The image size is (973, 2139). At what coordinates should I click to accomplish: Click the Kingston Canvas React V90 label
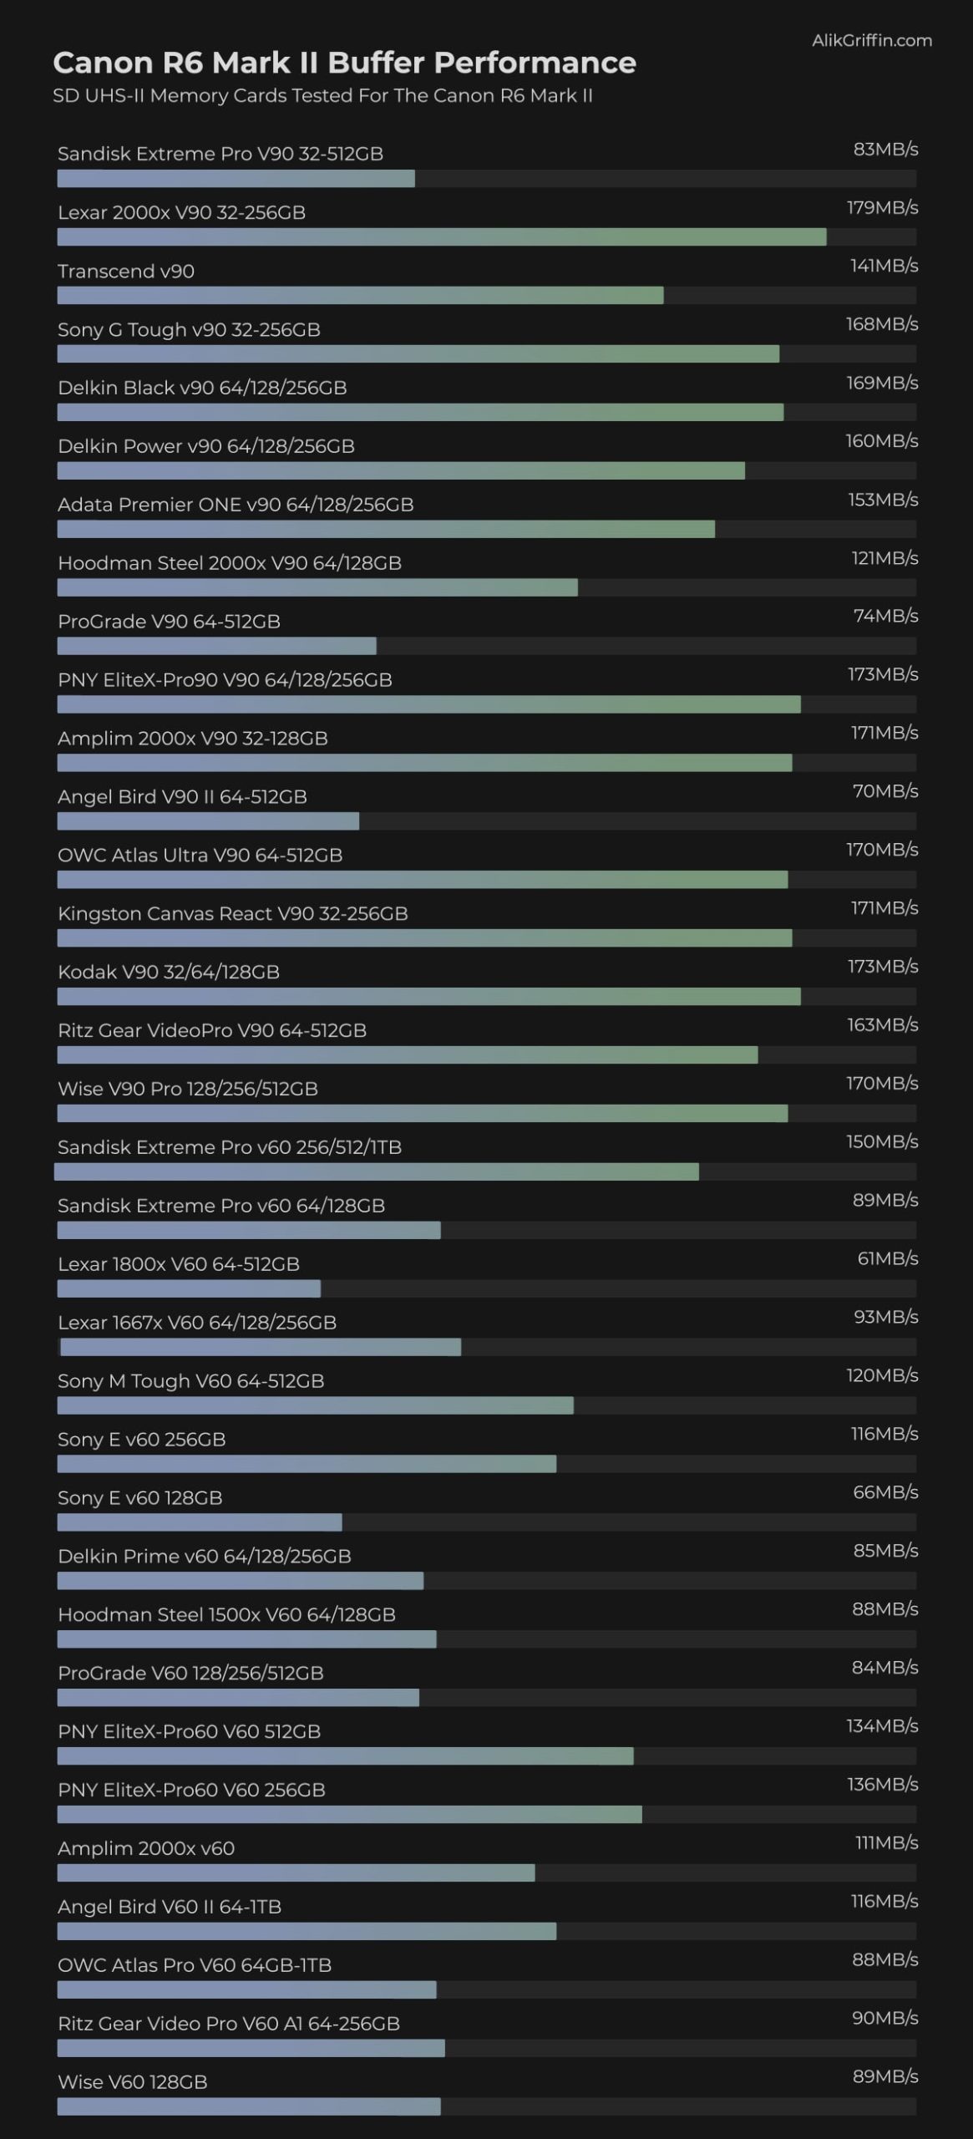pos(233,913)
